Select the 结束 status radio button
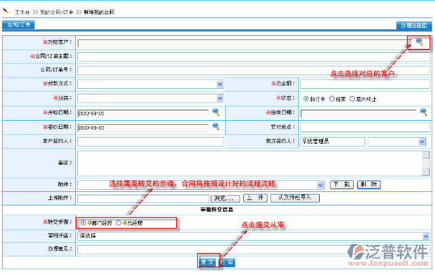 pos(331,98)
